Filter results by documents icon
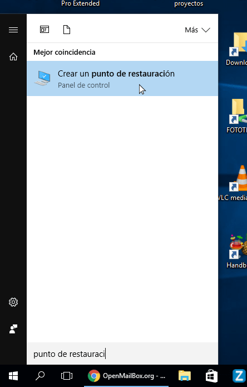This screenshot has width=247, height=387. pos(67,30)
